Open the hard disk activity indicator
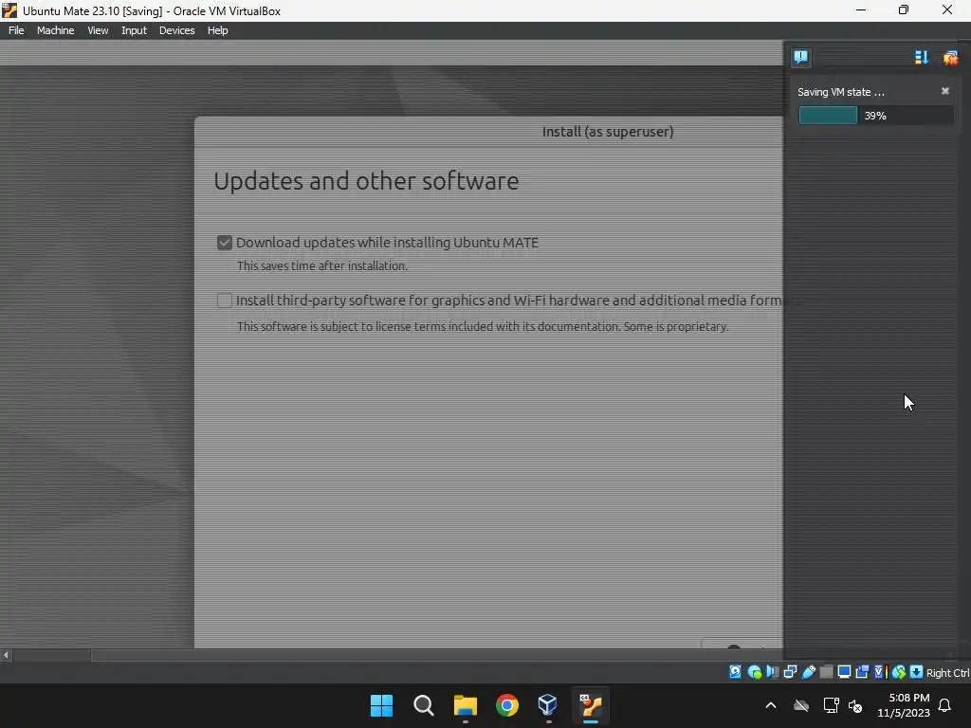This screenshot has width=971, height=728. [735, 672]
